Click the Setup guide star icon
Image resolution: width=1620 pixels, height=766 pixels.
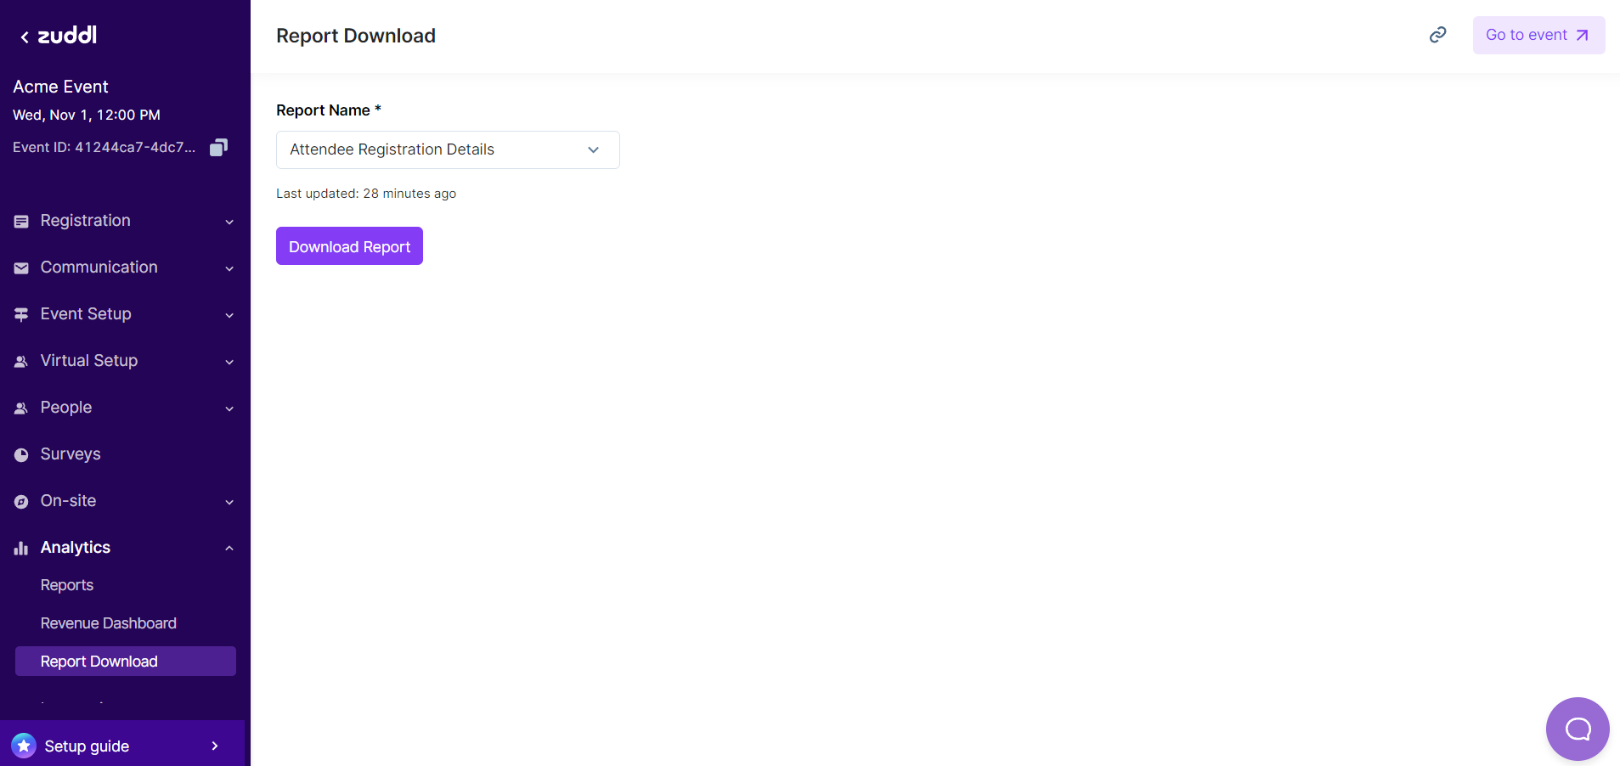tap(24, 746)
